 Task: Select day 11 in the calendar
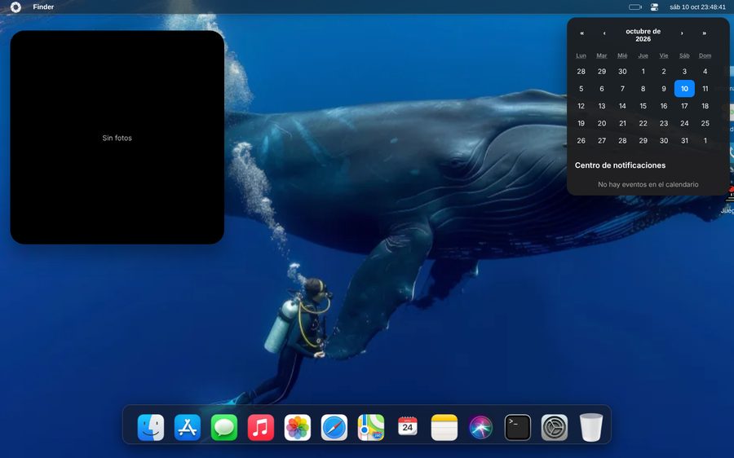tap(705, 88)
